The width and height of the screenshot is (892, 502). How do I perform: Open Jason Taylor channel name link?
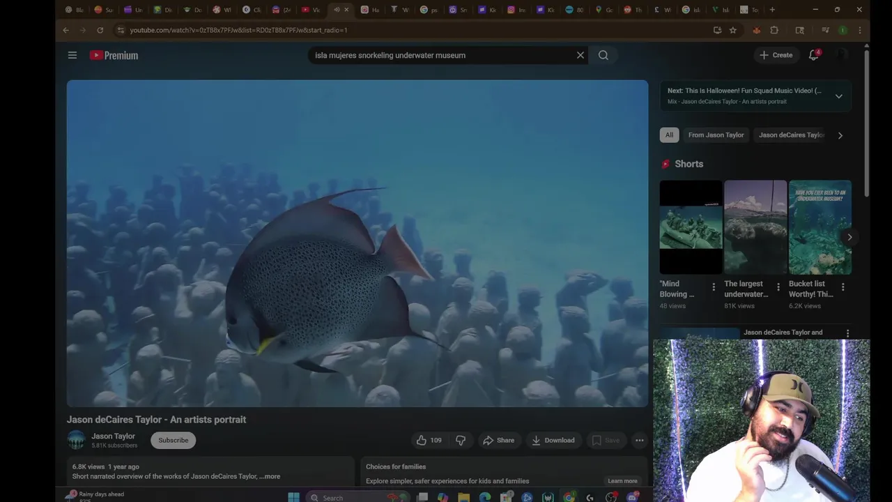point(113,436)
